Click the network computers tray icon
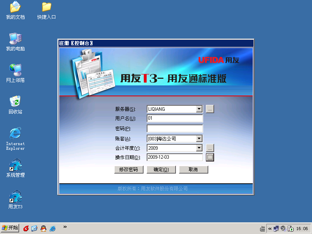 (x=276, y=229)
